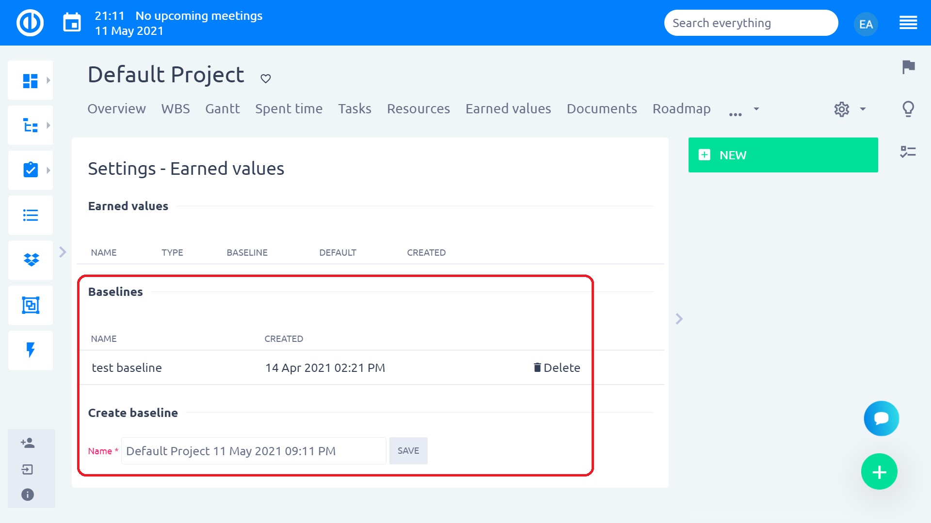This screenshot has width=931, height=523.
Task: Click the Dropbox icon in sidebar
Action: click(x=30, y=260)
